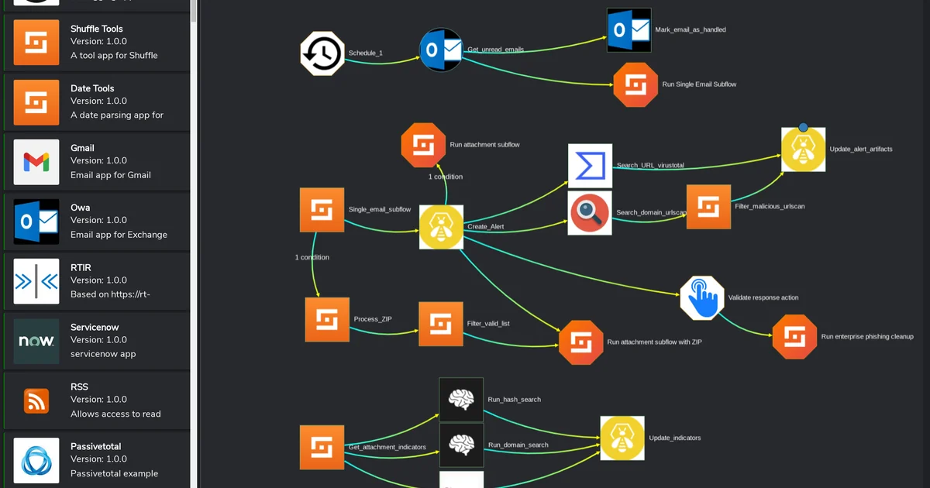Click the Owa app name text
This screenshot has height=488, width=930.
pyautogui.click(x=80, y=208)
